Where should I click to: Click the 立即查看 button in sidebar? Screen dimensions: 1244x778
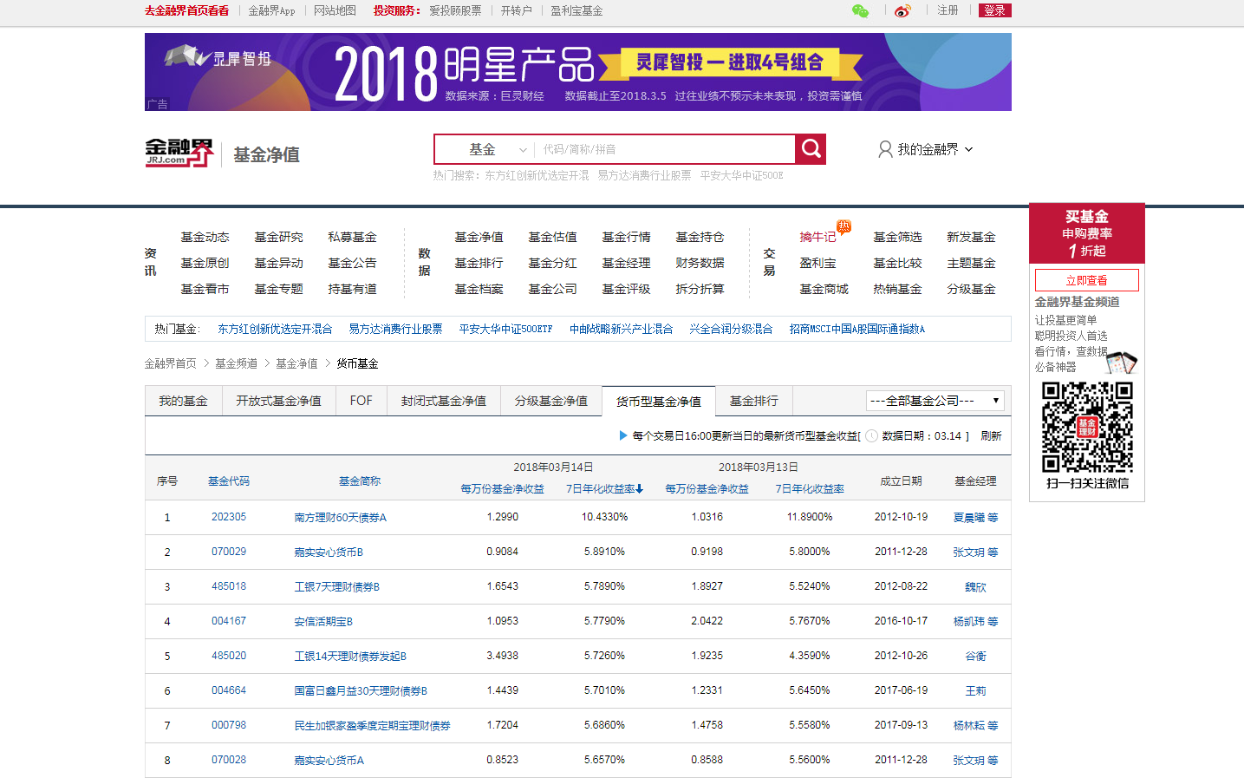click(x=1087, y=280)
